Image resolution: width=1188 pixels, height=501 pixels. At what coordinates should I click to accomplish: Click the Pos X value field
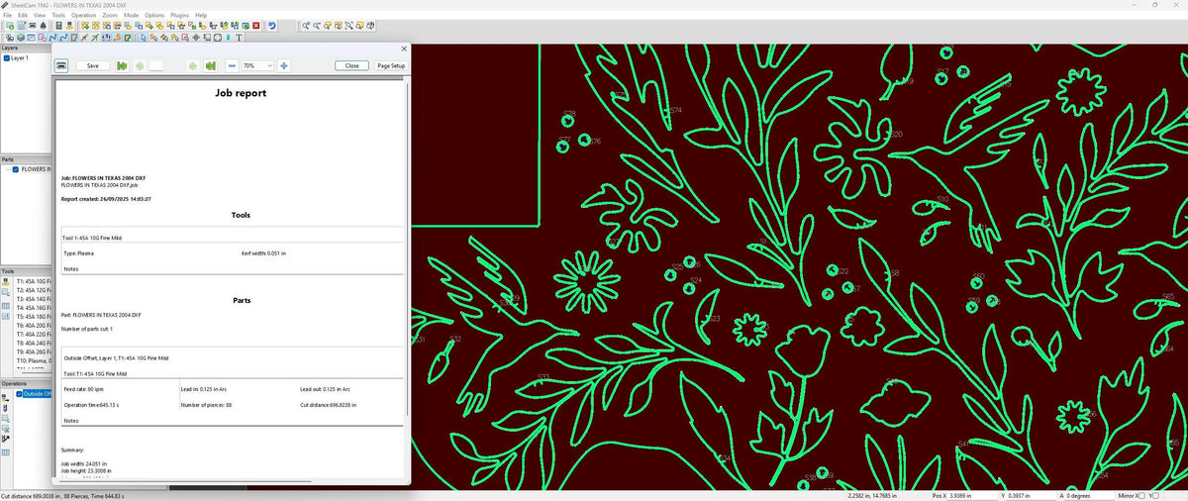tap(974, 495)
